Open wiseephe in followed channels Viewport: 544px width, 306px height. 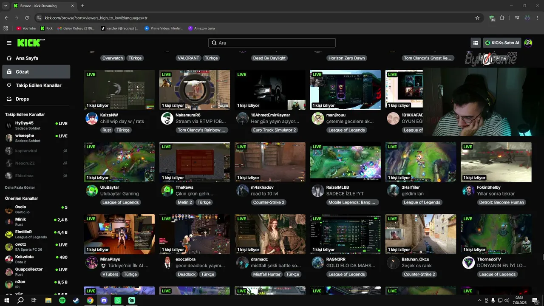pos(36,138)
